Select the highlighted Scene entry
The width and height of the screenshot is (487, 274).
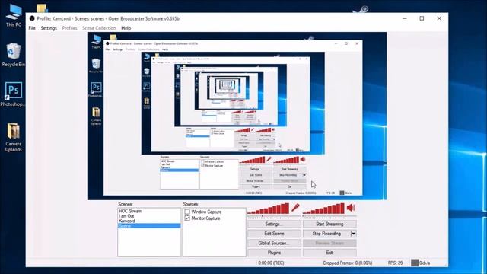coord(149,226)
